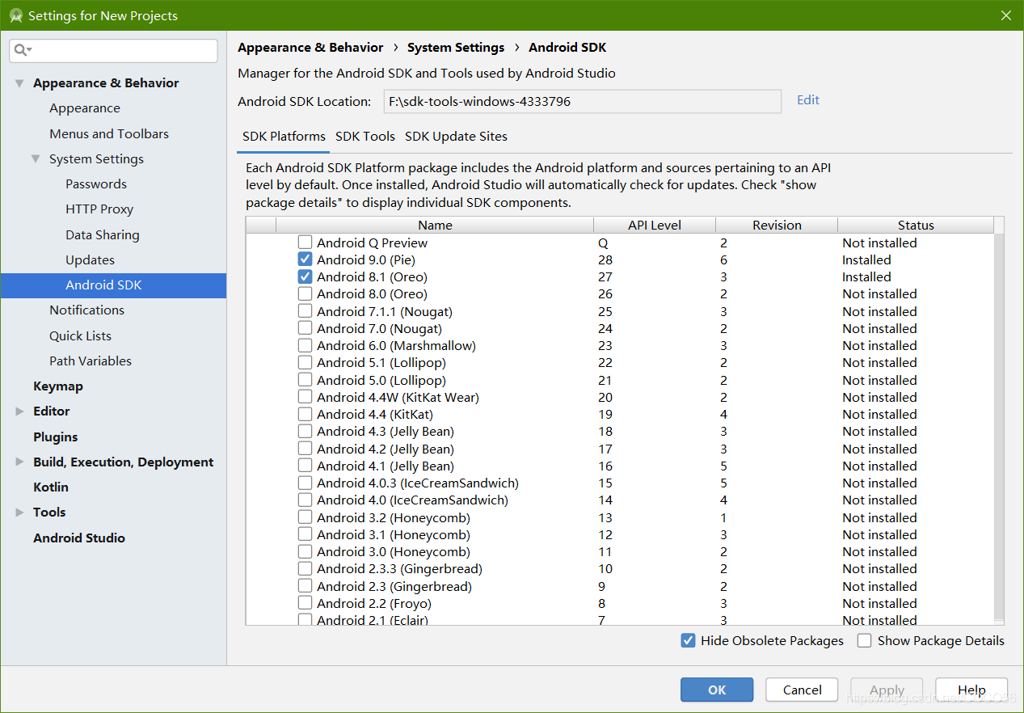Screen dimensions: 1024x713
Task: Select the Android 4.4 (KitKat) checkbox
Action: 305,414
